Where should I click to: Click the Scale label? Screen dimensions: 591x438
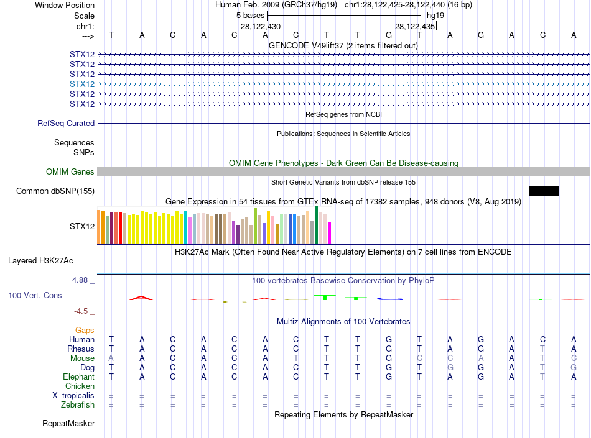85,16
